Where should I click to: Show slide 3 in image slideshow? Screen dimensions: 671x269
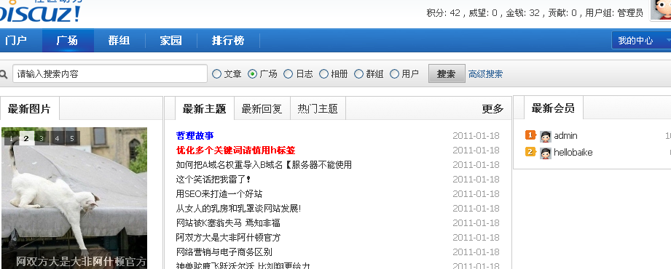click(x=42, y=138)
